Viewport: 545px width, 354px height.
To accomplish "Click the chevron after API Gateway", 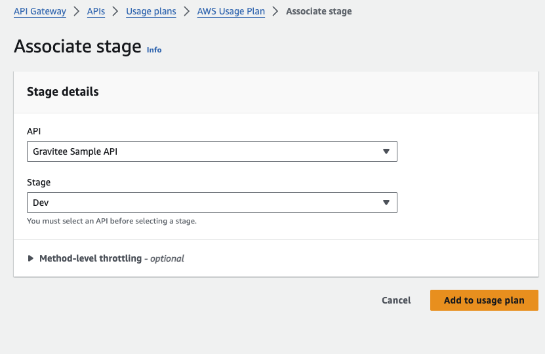I will pyautogui.click(x=77, y=11).
